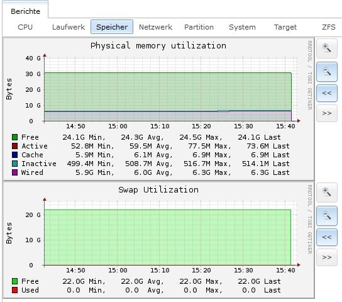Screen dimensions: 342x302
Task: Zoom in on Swap Utilization graph
Action: pyautogui.click(x=327, y=193)
